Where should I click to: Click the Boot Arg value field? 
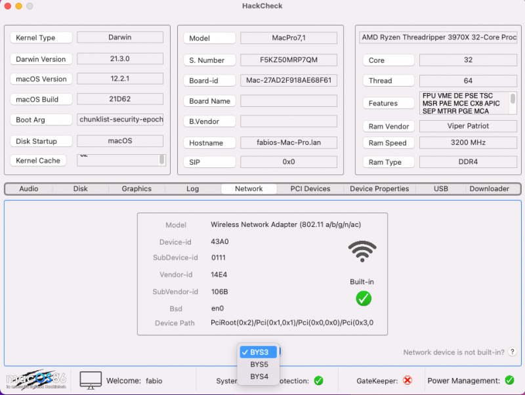point(120,119)
